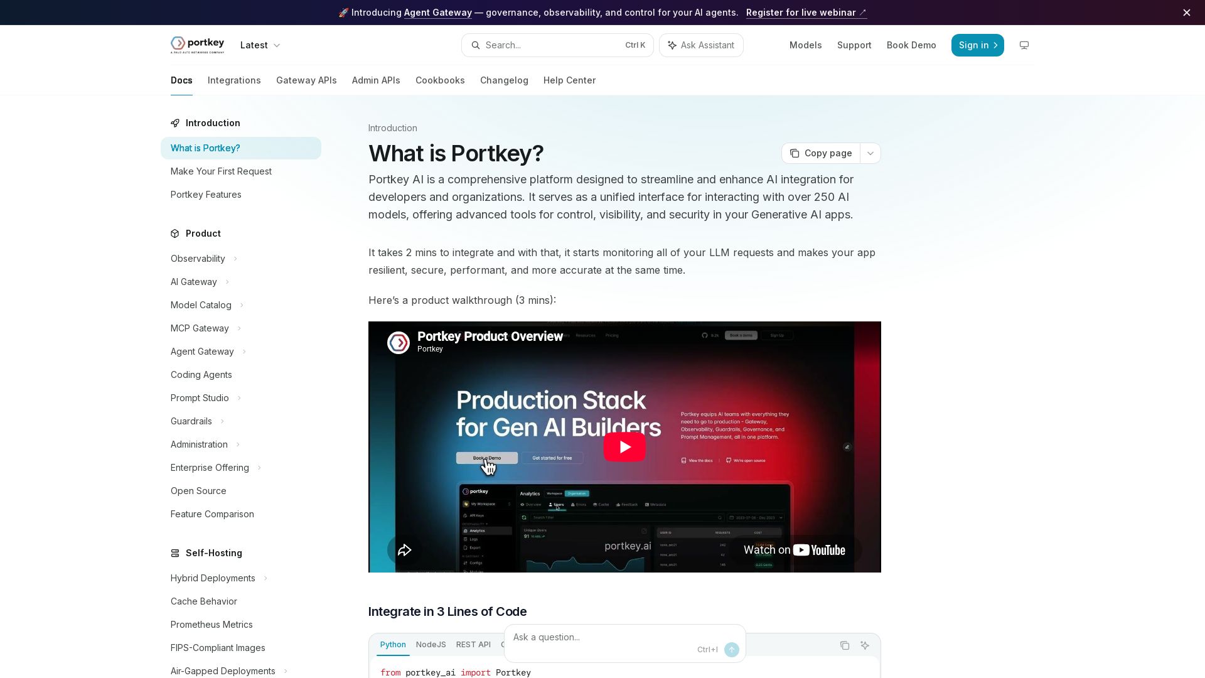Click Portkey Product Overview video title
Image resolution: width=1205 pixels, height=678 pixels.
[490, 336]
